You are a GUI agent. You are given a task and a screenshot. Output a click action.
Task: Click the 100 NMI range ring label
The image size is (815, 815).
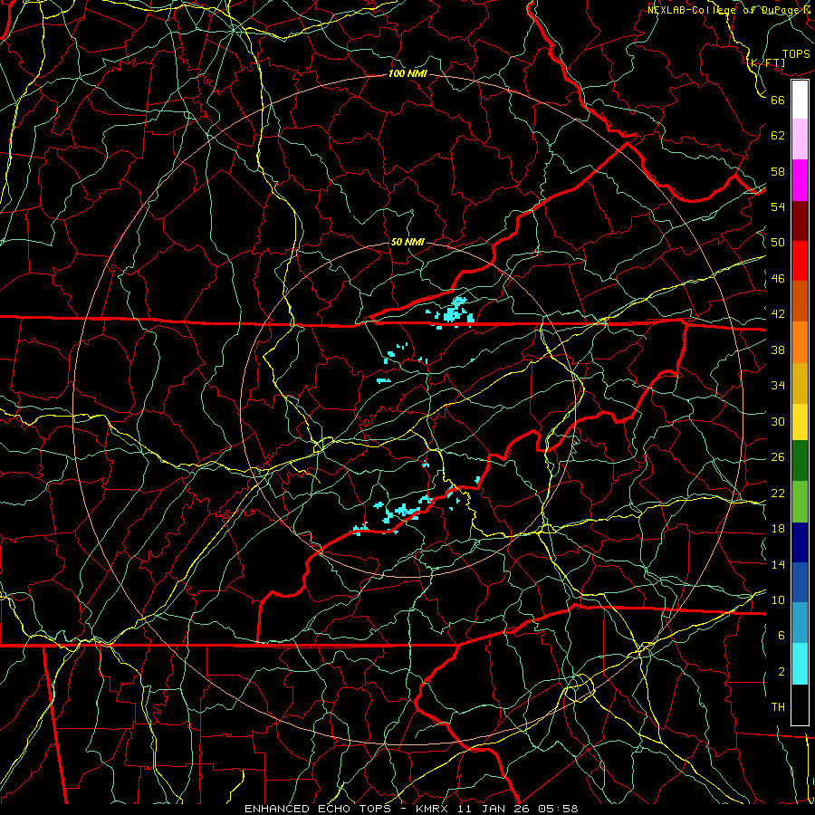[x=407, y=74]
